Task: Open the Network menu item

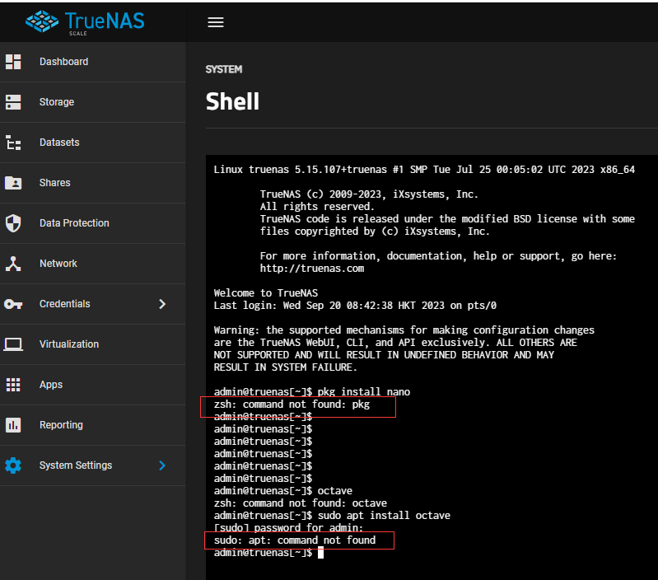Action: tap(93, 264)
